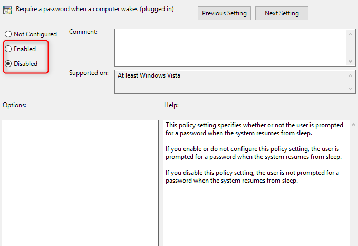Click the Comment box vertical scrollbar track
The width and height of the screenshot is (358, 246).
tap(350, 48)
